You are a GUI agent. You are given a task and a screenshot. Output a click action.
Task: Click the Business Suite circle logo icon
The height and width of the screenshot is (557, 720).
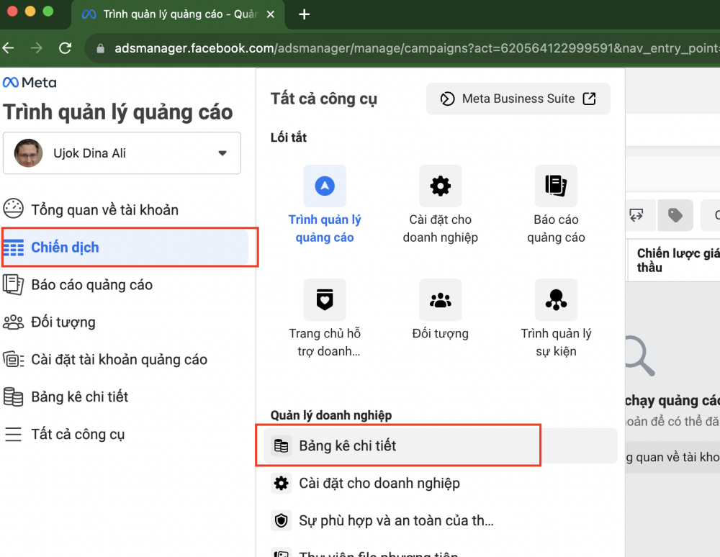tap(447, 99)
